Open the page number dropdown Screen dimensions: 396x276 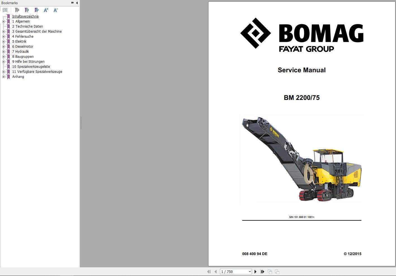[x=250, y=272]
